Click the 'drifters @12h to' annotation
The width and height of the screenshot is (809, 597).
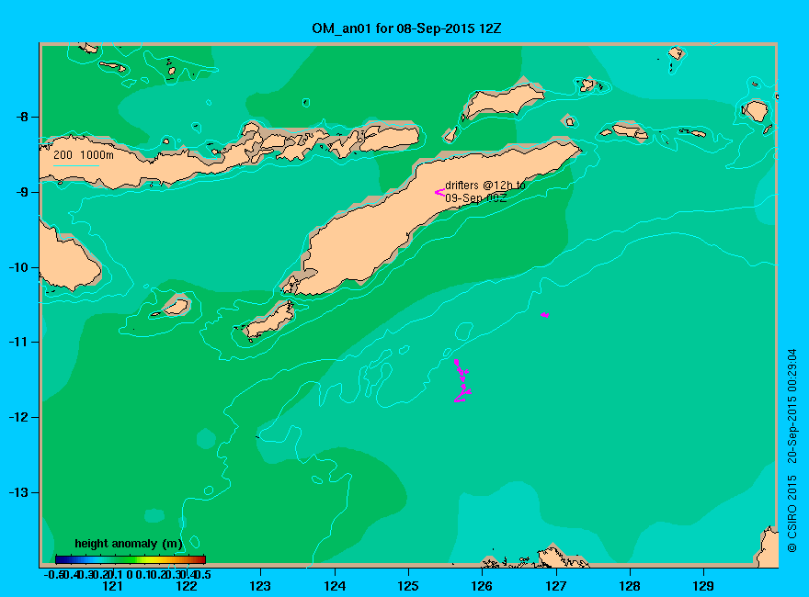pos(485,186)
